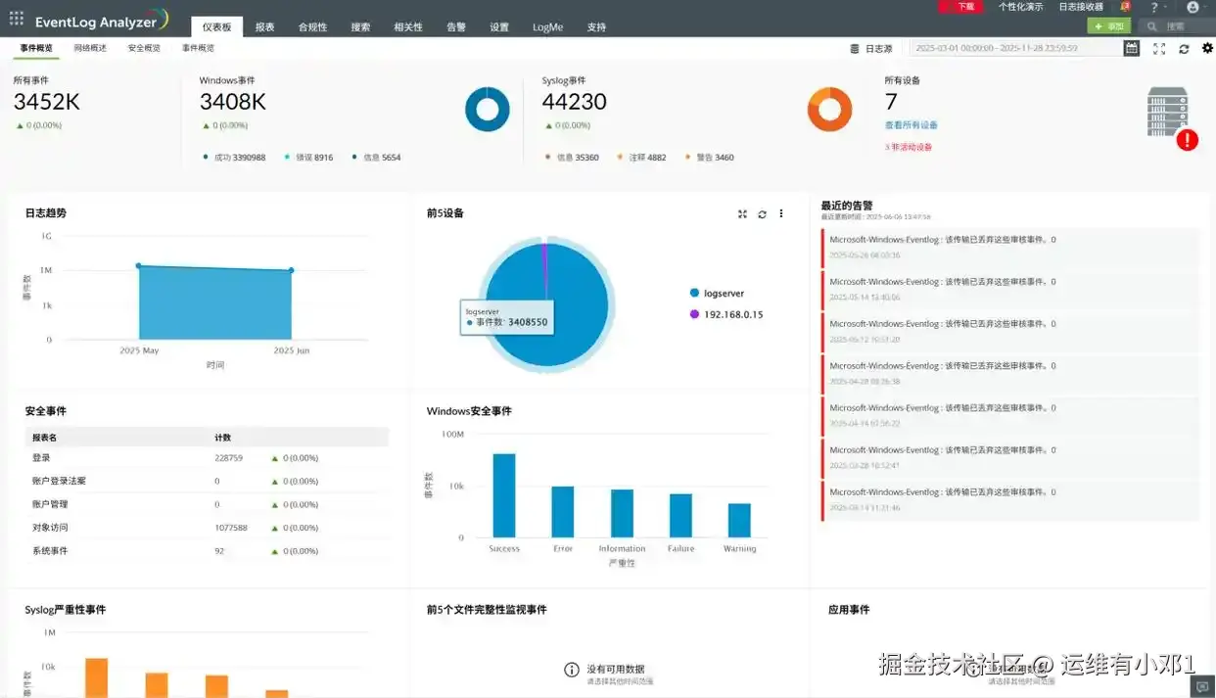
Task: Open the 个性化演示 link
Action: click(1021, 7)
